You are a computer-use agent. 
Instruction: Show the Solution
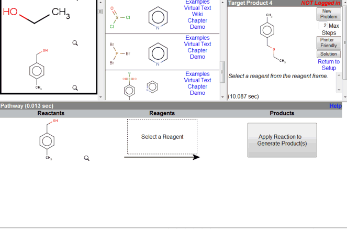point(329,54)
